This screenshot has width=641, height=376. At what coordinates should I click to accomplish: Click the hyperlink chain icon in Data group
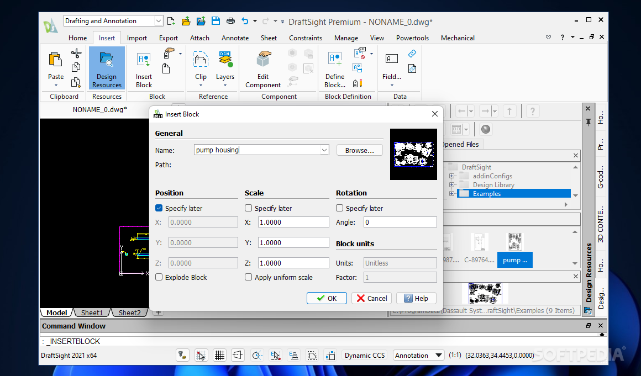click(x=412, y=54)
